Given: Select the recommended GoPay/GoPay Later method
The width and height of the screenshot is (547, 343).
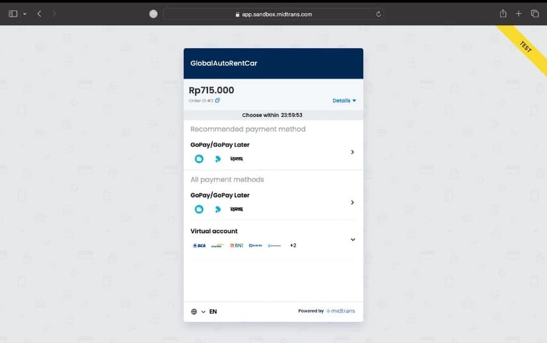Looking at the screenshot, I should tap(273, 152).
